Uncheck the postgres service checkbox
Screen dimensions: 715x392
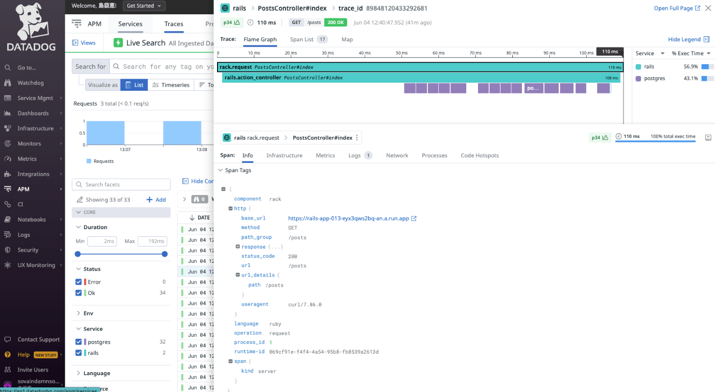point(79,342)
